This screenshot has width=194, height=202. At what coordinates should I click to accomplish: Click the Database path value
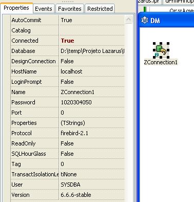coord(92,51)
